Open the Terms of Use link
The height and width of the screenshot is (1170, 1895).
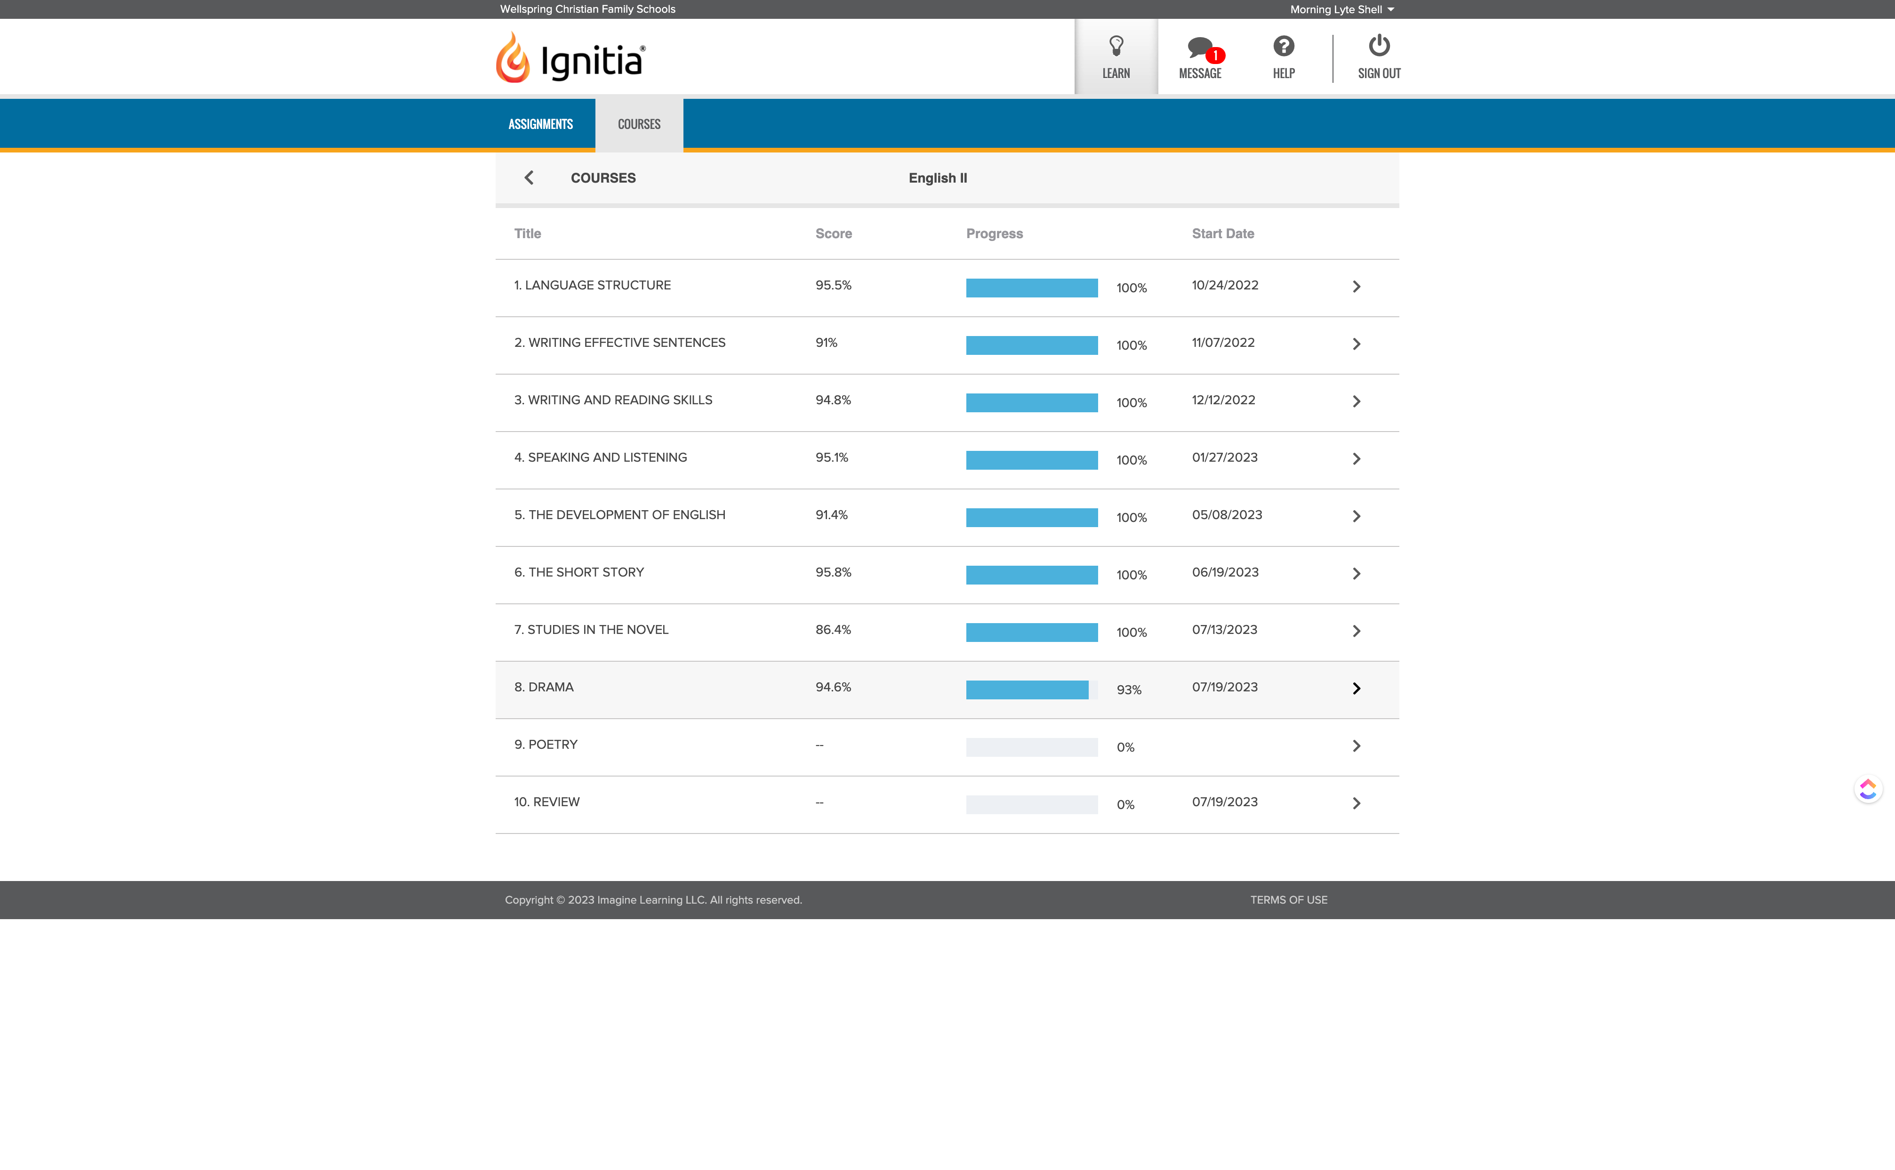click(1288, 900)
